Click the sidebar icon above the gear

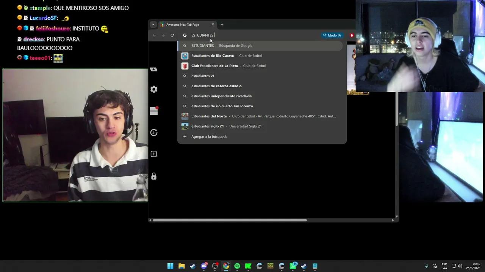pos(154,69)
